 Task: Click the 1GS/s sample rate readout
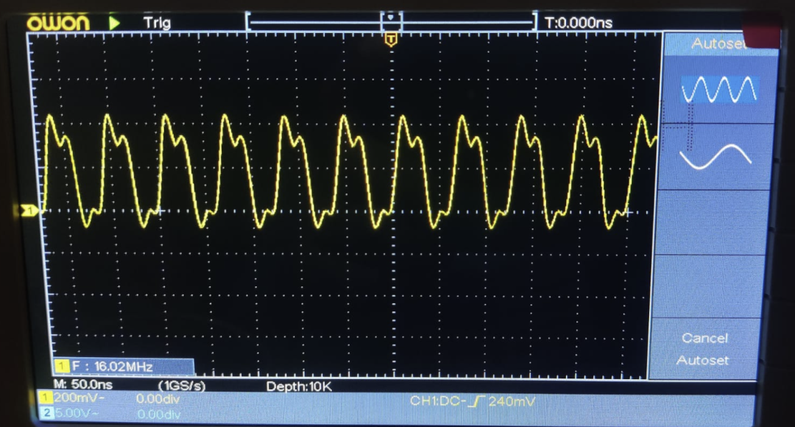point(182,385)
